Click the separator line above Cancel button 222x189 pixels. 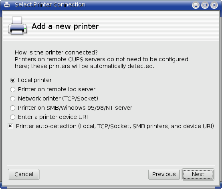point(111,165)
